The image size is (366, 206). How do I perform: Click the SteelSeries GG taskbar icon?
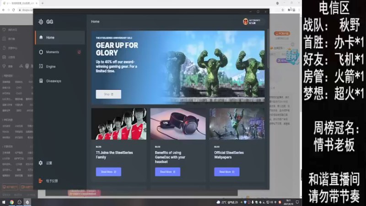click(27, 202)
